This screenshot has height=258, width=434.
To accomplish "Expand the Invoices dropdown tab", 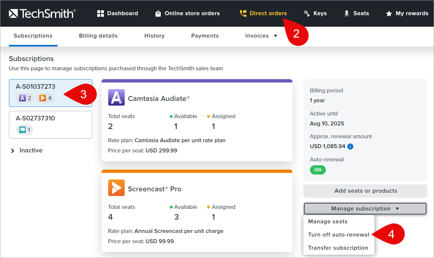I will coord(261,36).
